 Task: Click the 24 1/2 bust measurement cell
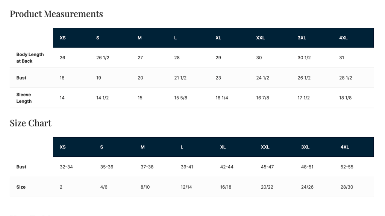coord(262,78)
